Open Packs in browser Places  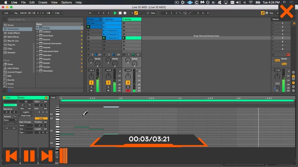point(10,64)
